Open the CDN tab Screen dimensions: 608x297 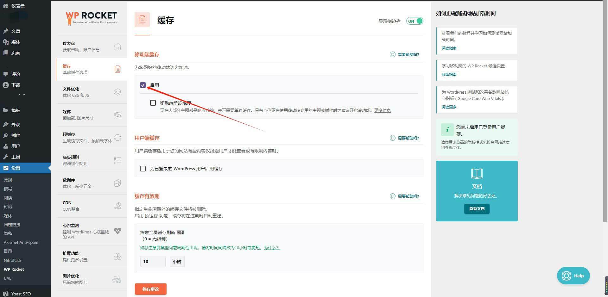[91, 206]
